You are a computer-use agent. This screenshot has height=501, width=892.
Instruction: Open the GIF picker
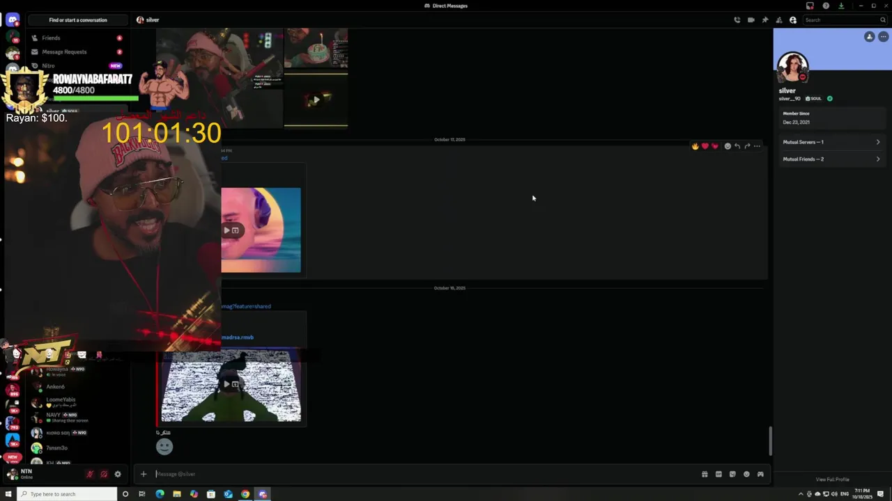click(x=718, y=474)
